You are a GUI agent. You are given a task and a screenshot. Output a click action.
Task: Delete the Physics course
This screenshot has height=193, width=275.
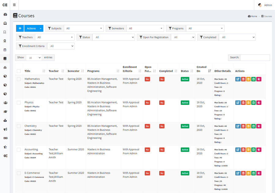pos(243,102)
